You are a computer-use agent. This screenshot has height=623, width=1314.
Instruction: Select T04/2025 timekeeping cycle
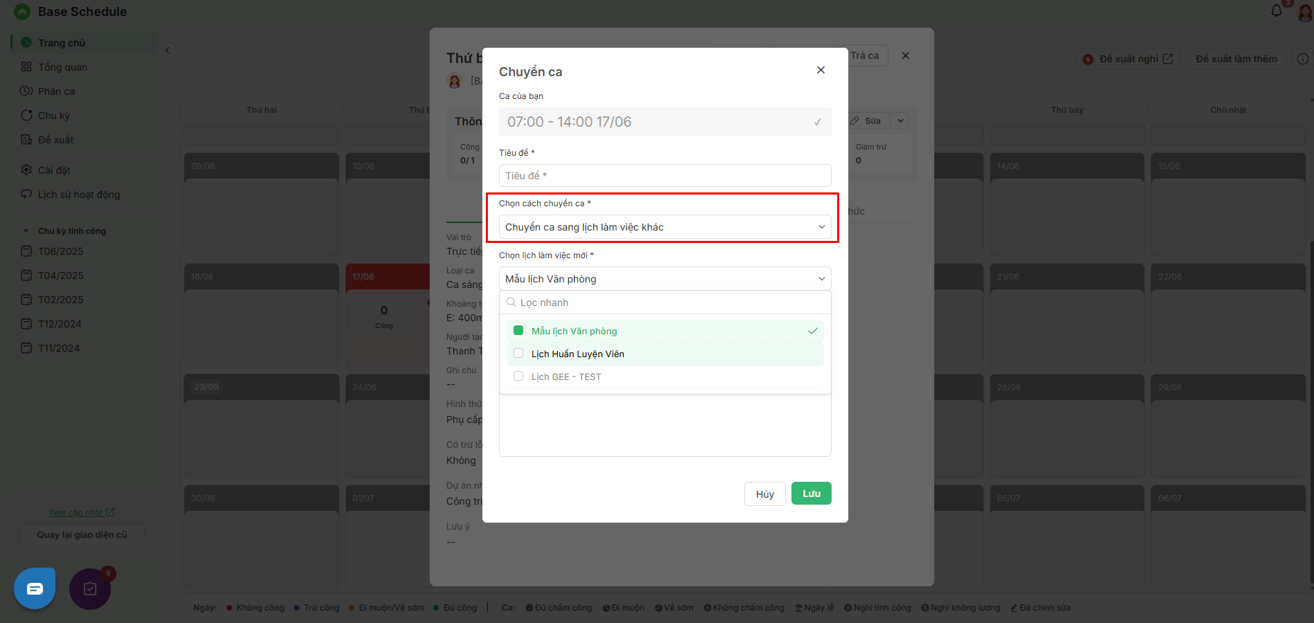tap(60, 276)
